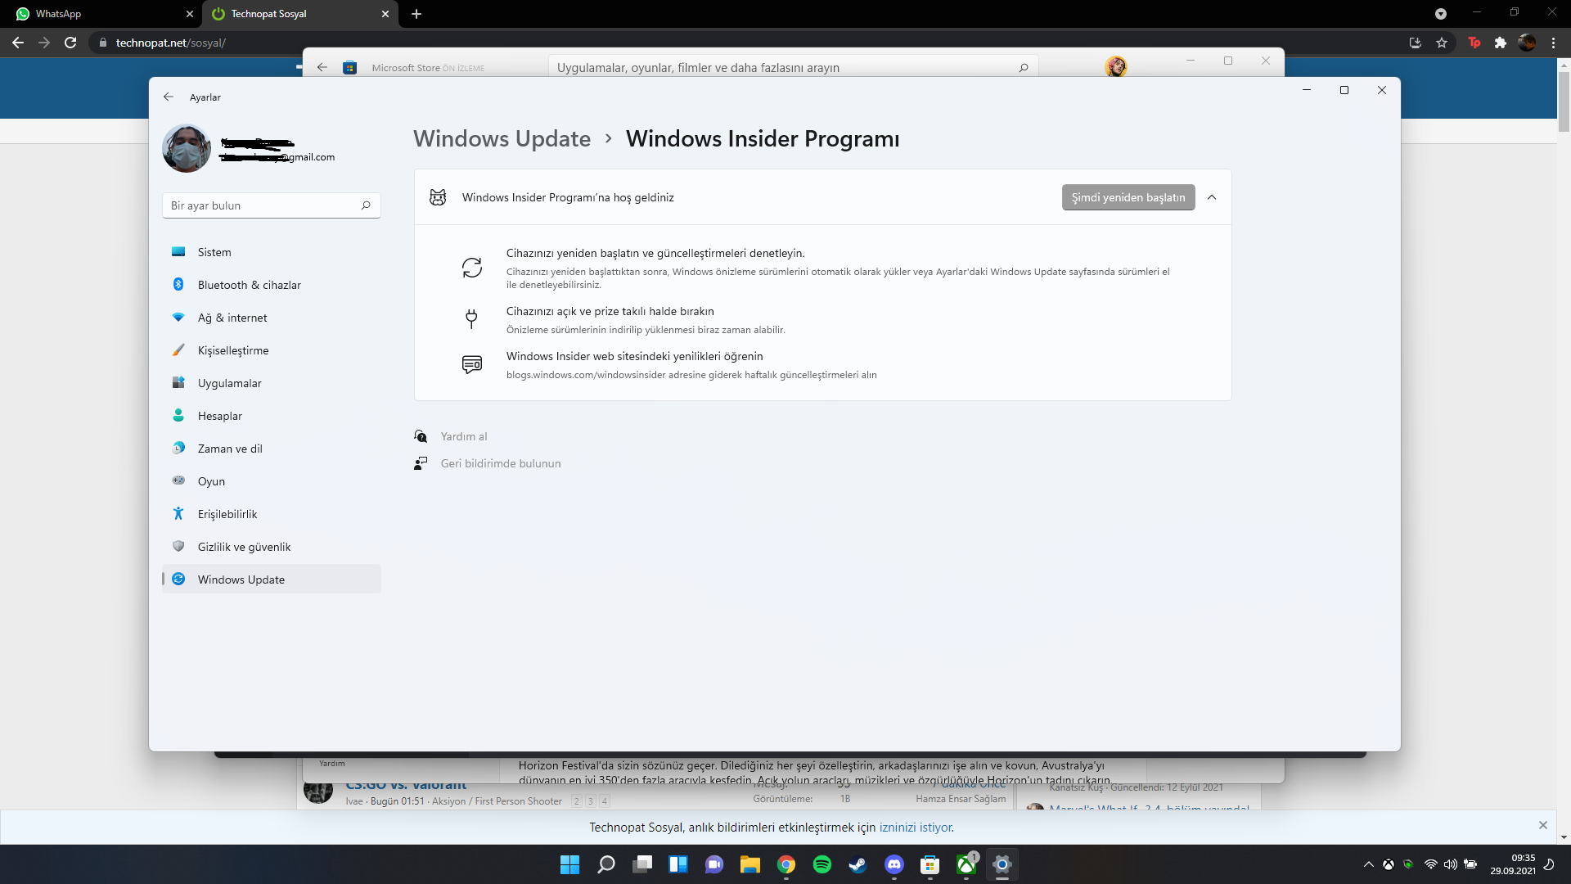The image size is (1571, 884).
Task: Click the Settings back arrow icon
Action: [169, 97]
